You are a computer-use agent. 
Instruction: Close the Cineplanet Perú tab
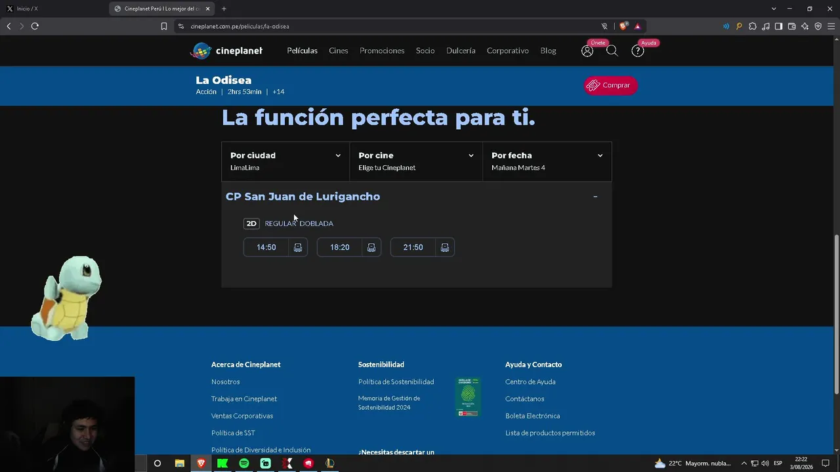(207, 9)
